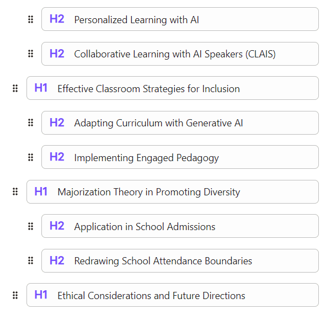Click drag handle beside Redrawing School Attendance Boundaries

tap(31, 261)
